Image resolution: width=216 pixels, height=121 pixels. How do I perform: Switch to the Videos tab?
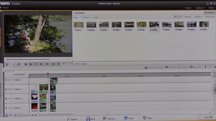[76, 17]
